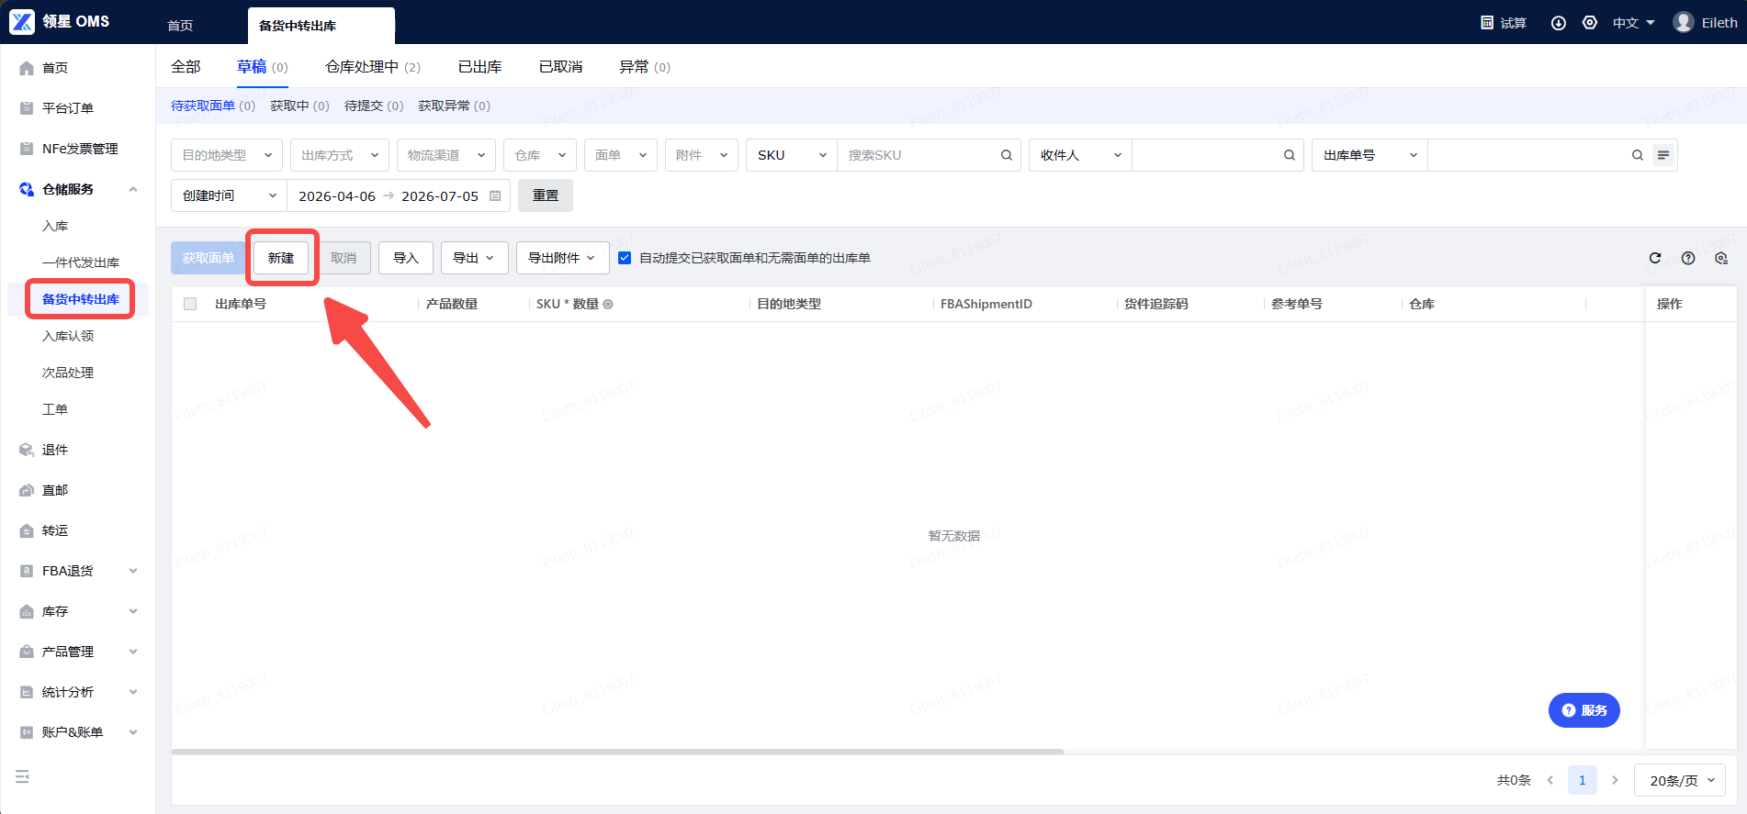
Task: Select the 待提交 sub-tab
Action: [x=374, y=106]
